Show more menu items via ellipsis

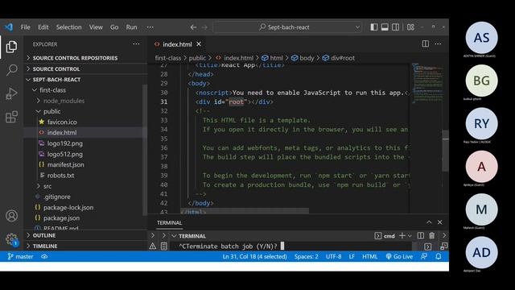point(150,27)
